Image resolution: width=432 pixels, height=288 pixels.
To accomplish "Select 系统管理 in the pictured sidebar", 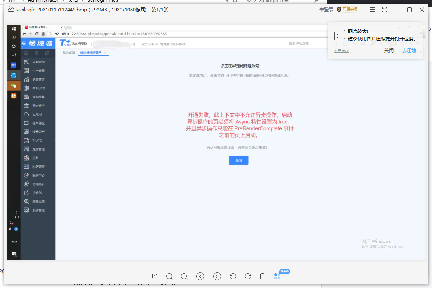I will [x=38, y=211].
